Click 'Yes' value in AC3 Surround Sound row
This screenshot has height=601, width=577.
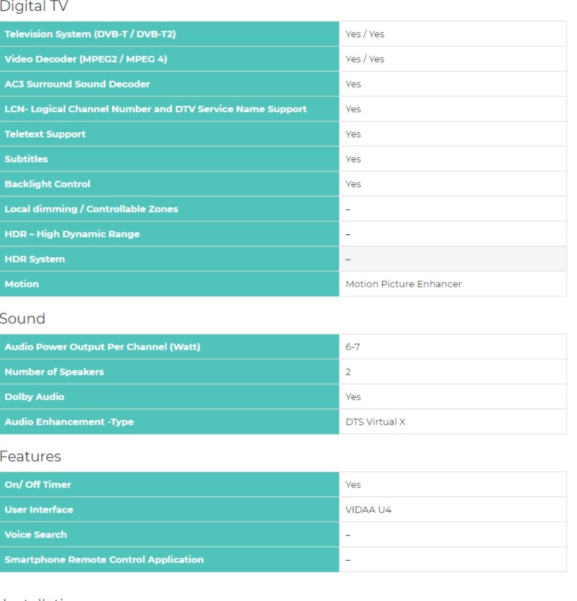click(353, 84)
